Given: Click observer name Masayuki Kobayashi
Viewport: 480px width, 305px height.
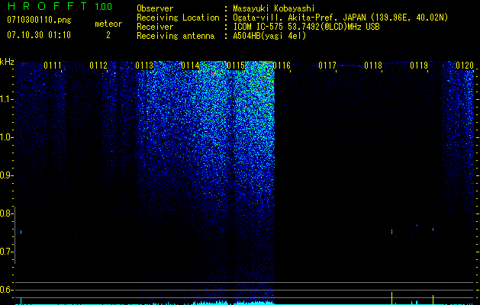Looking at the screenshot, I should 274,8.
